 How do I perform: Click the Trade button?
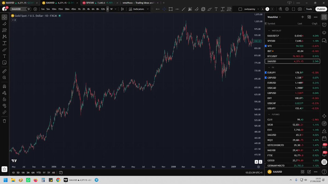pyautogui.click(x=309, y=9)
